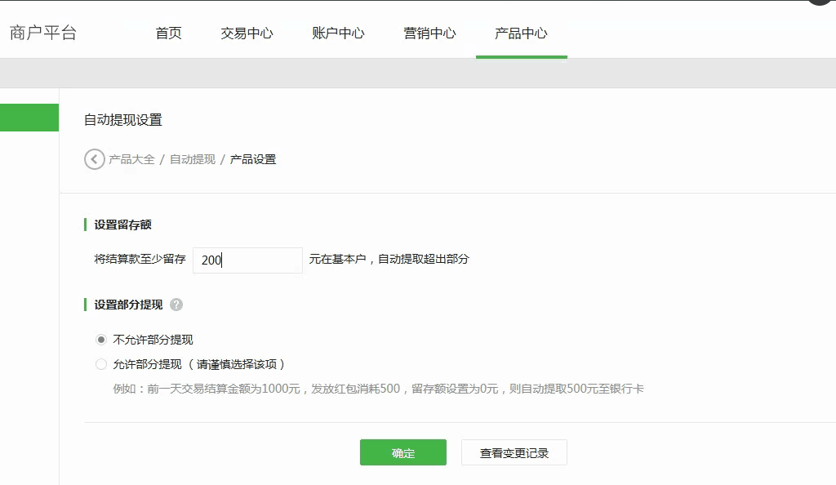
Task: Select the 产品中心 tab
Action: (x=521, y=33)
